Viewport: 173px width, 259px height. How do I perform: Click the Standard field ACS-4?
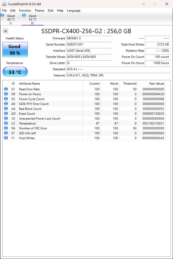(x=118, y=69)
